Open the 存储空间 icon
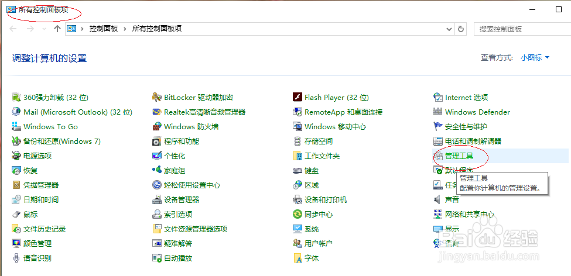The height and width of the screenshot is (276, 571). [x=298, y=141]
